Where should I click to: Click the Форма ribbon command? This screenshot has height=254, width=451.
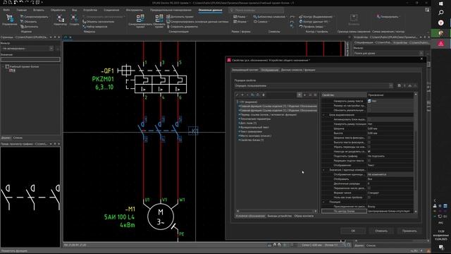pyautogui.click(x=240, y=22)
